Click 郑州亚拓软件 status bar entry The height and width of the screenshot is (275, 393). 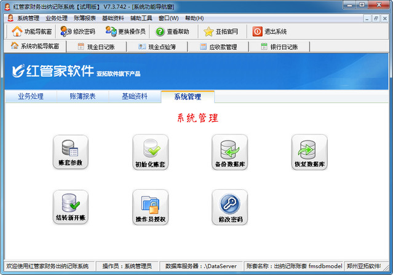[x=364, y=266]
